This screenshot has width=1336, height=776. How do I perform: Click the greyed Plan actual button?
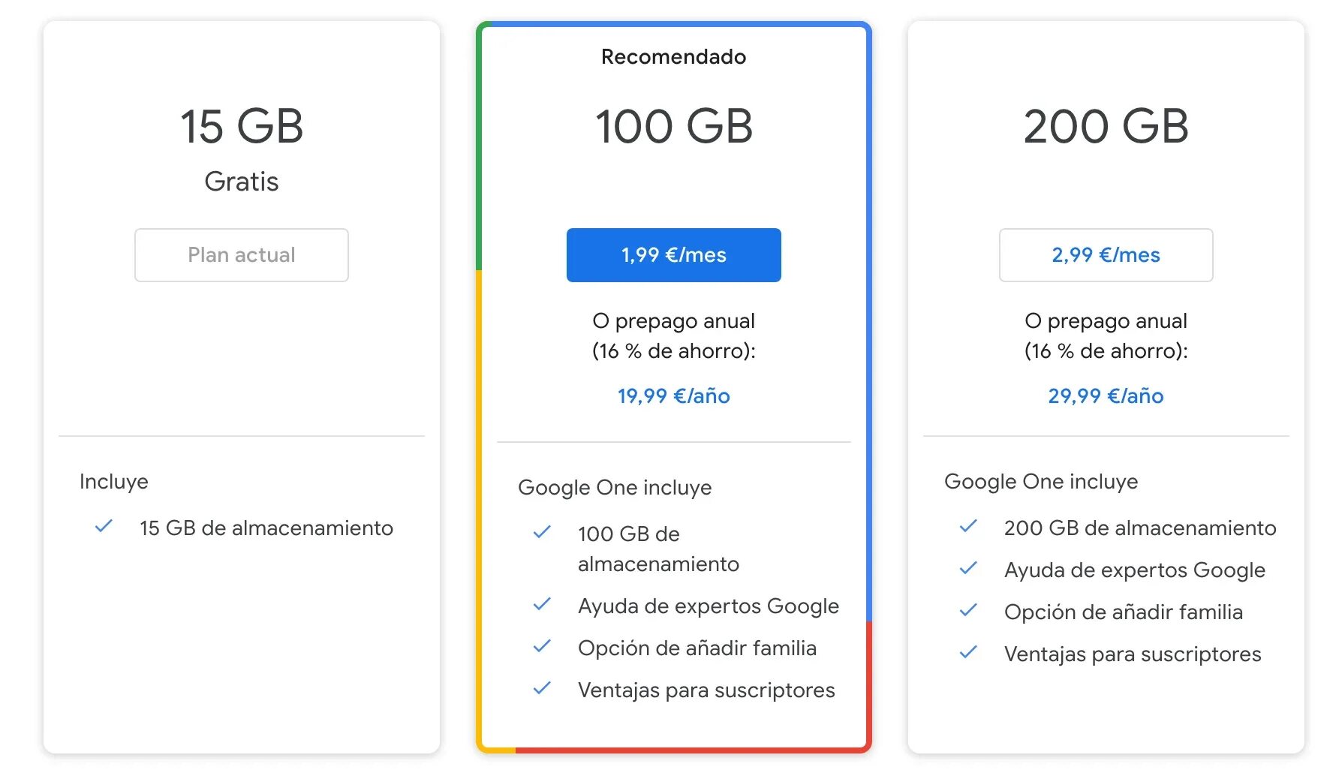[242, 255]
